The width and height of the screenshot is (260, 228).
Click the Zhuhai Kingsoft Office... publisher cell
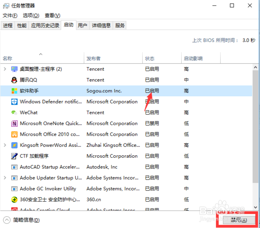[113, 145]
